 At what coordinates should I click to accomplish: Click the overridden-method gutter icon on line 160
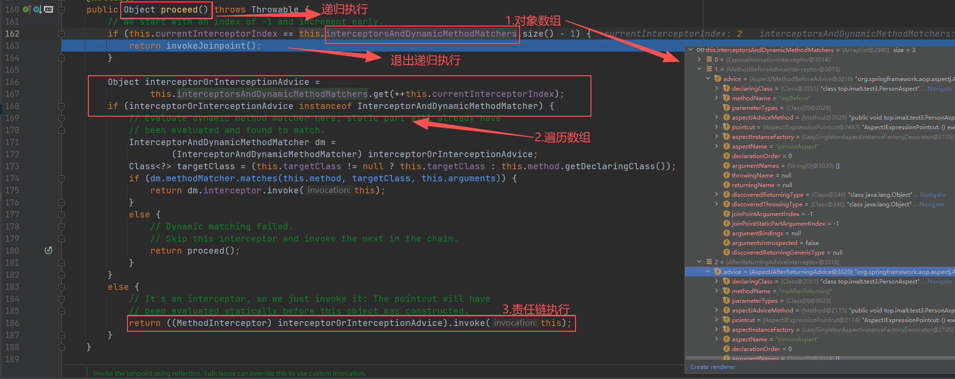point(37,9)
